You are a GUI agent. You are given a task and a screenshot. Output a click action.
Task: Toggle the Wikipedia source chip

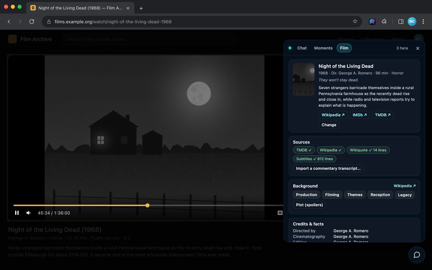click(331, 150)
